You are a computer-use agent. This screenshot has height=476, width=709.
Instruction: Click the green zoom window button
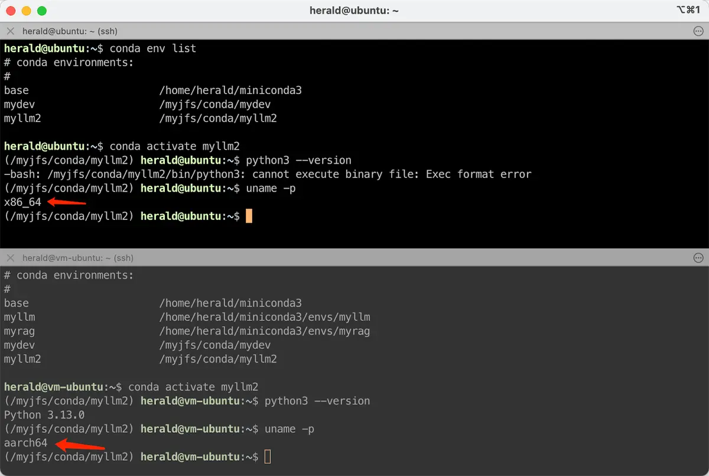click(x=42, y=11)
